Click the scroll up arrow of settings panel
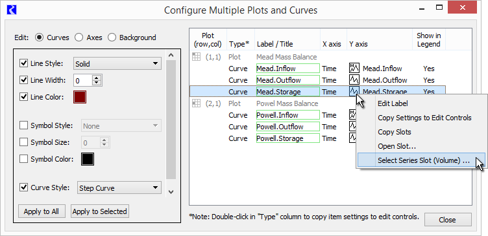Screen dimensions: 488x236 [171, 55]
